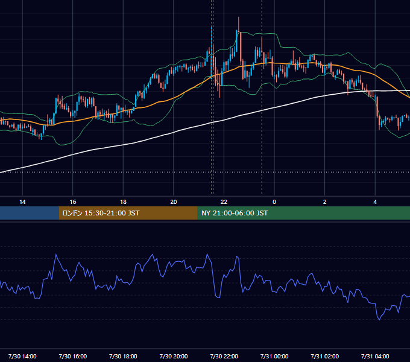Viewport: 410px width, 362px height.
Task: Select the London 15:30-21:00 JST session bar
Action: (x=128, y=213)
